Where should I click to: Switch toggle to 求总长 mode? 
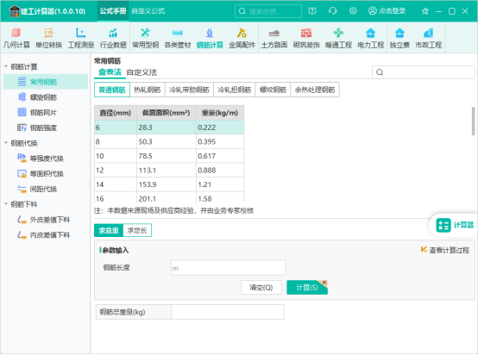(x=137, y=230)
